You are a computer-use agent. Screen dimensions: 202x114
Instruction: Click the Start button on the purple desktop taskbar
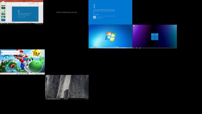(x=134, y=48)
